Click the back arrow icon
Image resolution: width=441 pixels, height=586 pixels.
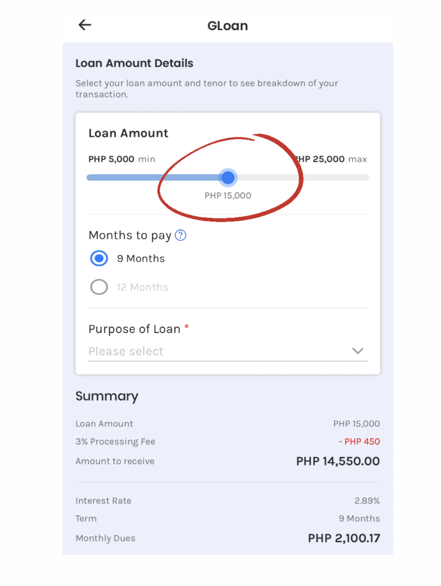(x=85, y=25)
